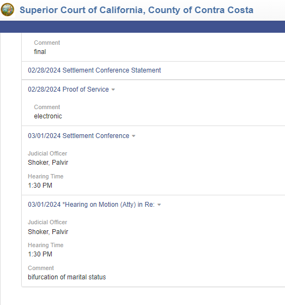This screenshot has width=285, height=305.
Task: Collapse the 03/01/2024 Settlement Conference arrow
Action: [x=134, y=136]
